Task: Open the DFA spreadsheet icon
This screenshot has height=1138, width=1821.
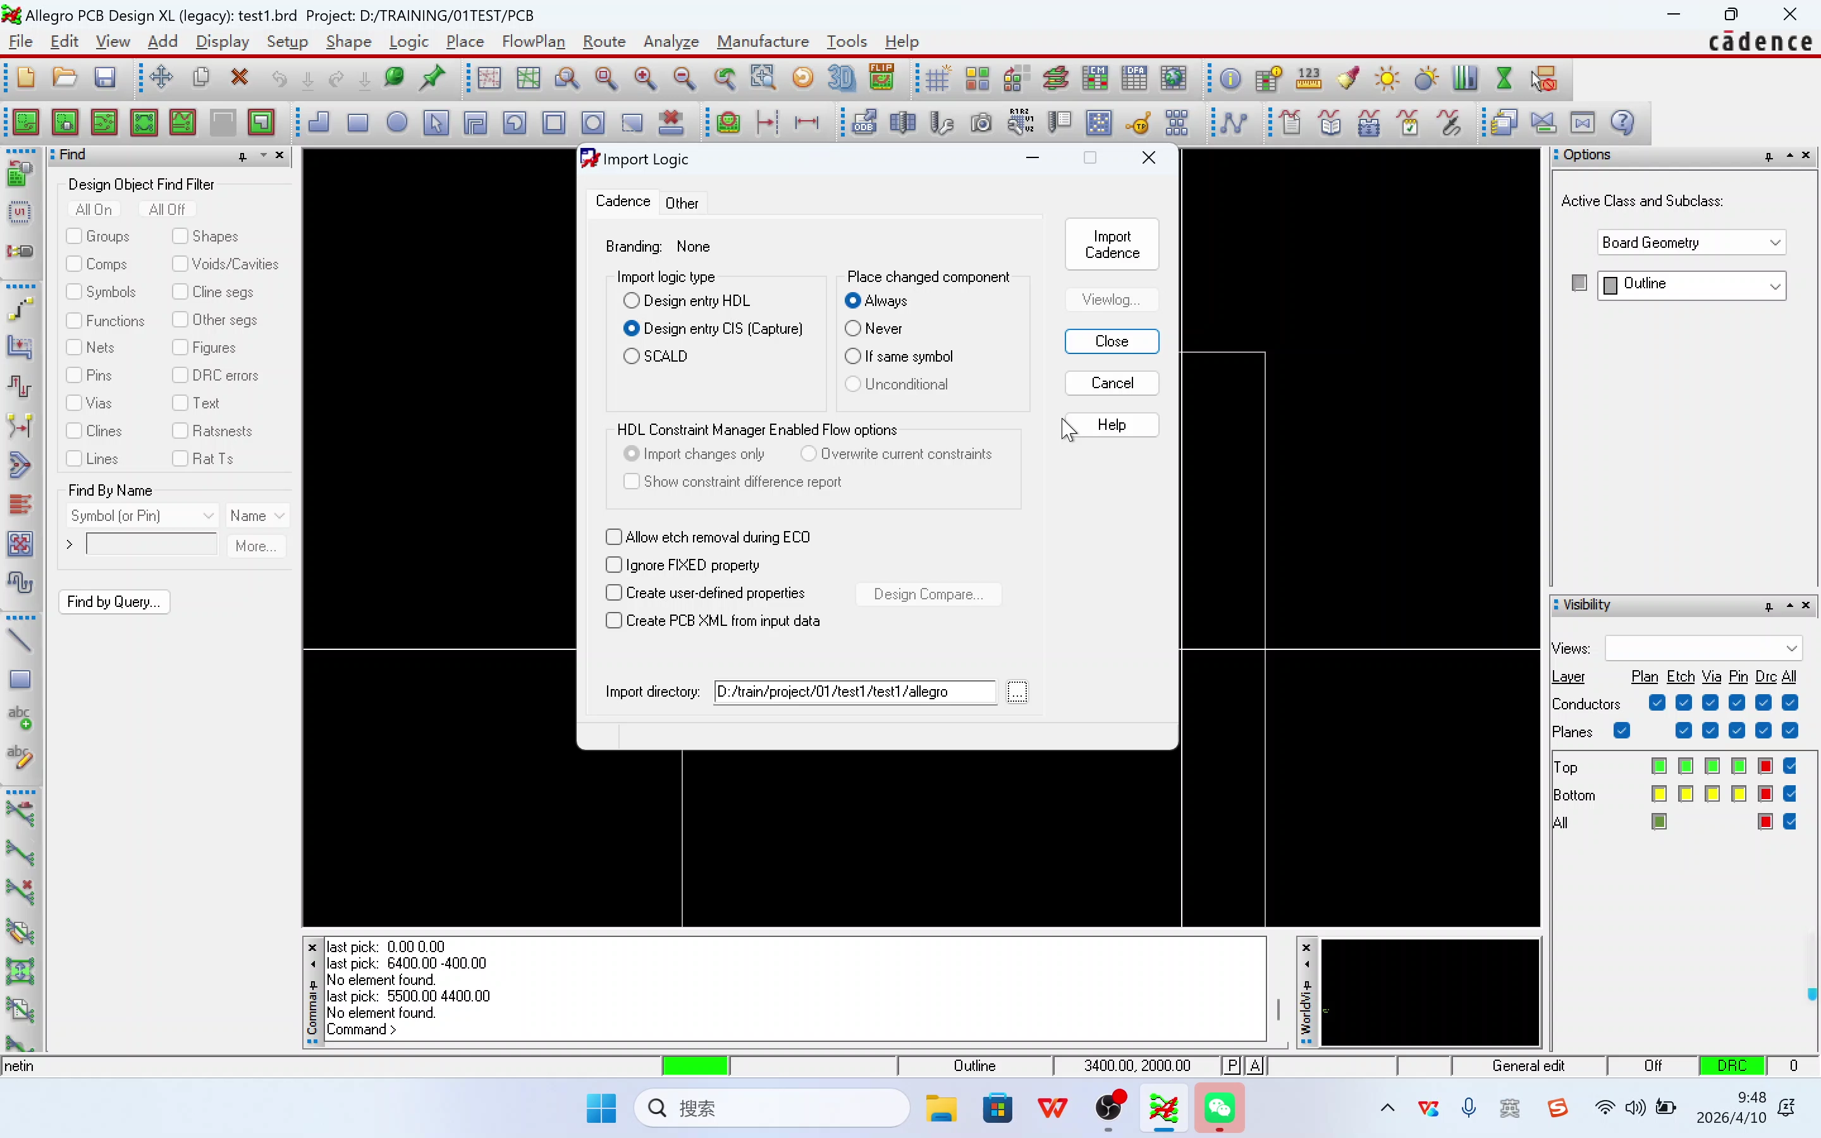Action: point(1134,78)
